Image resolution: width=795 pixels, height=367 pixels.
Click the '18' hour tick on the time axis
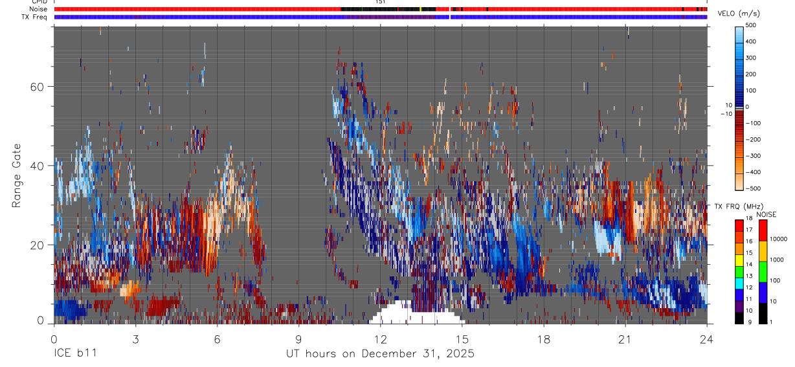(x=543, y=339)
